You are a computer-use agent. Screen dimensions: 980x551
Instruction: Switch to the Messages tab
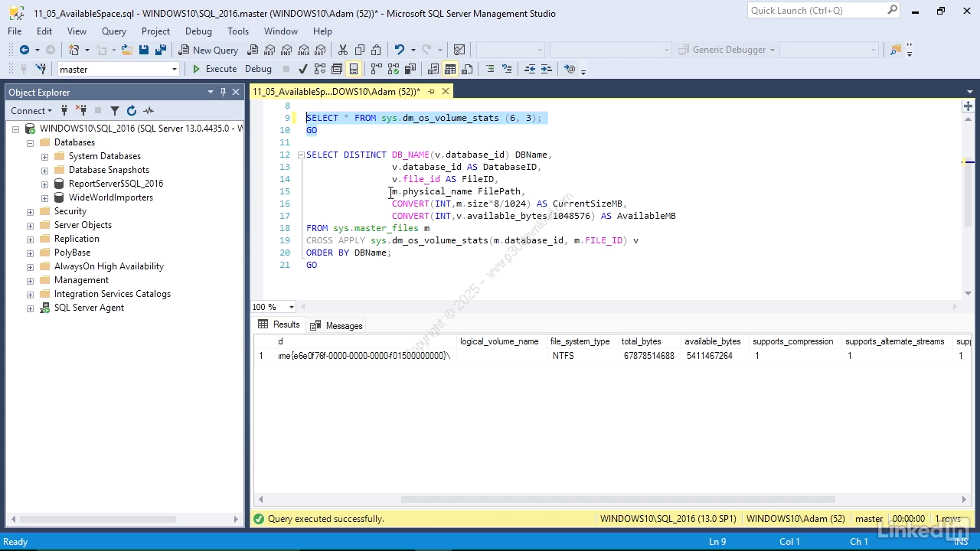336,325
